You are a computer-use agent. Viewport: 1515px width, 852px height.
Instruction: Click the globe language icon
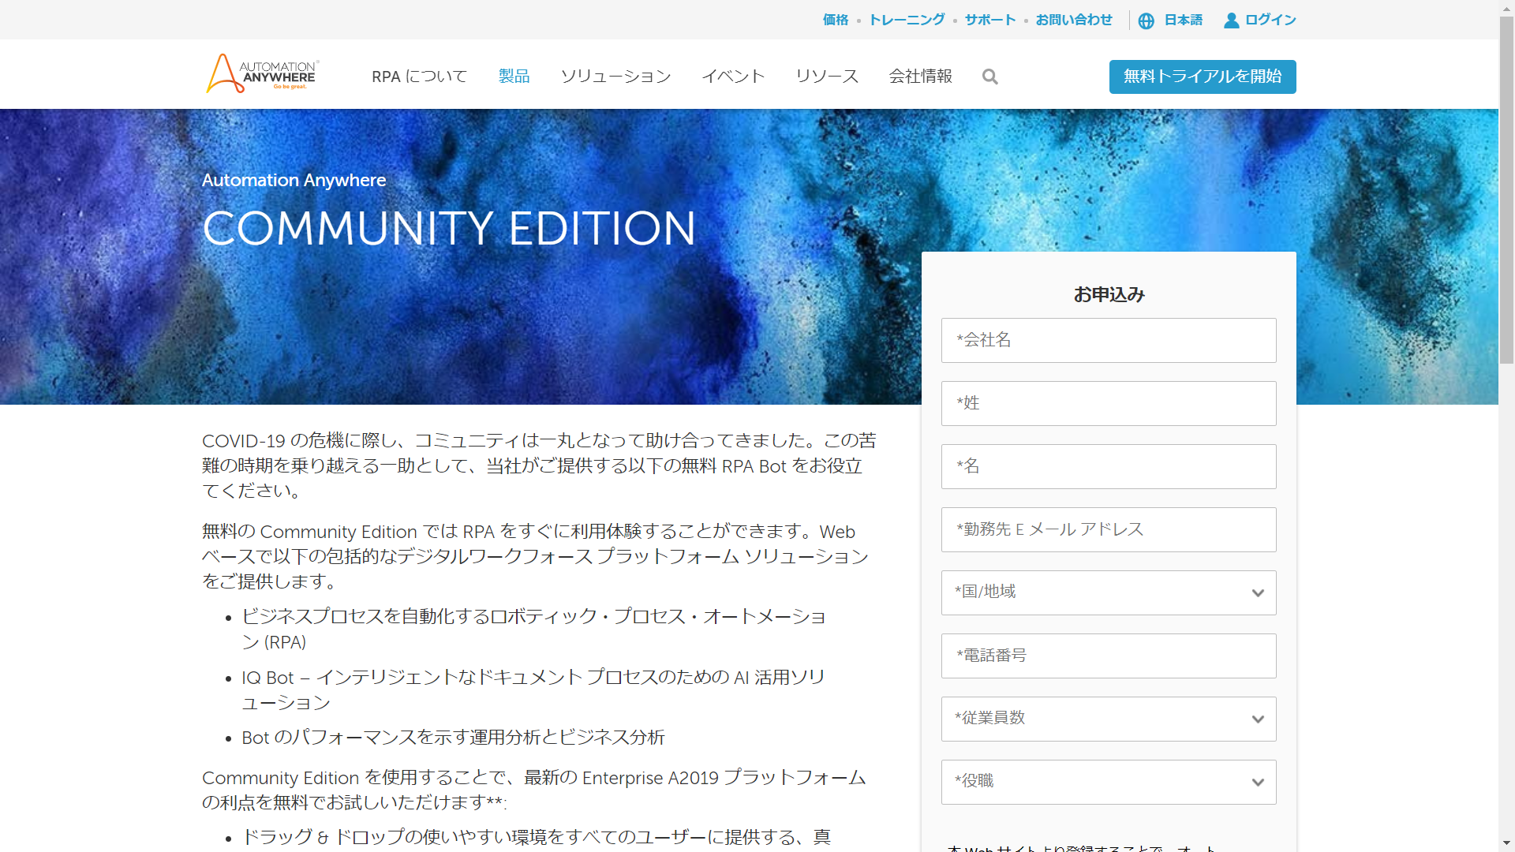click(1147, 21)
